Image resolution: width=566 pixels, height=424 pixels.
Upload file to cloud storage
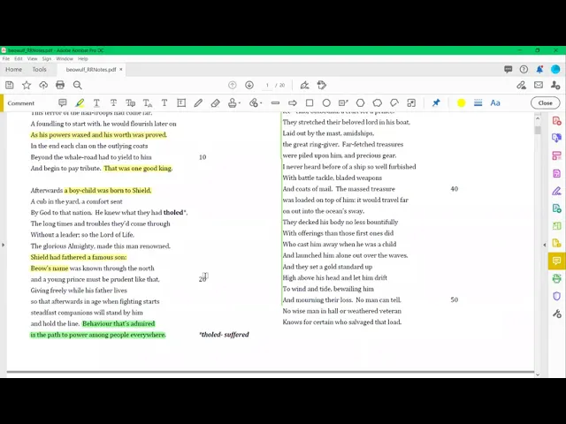click(43, 85)
